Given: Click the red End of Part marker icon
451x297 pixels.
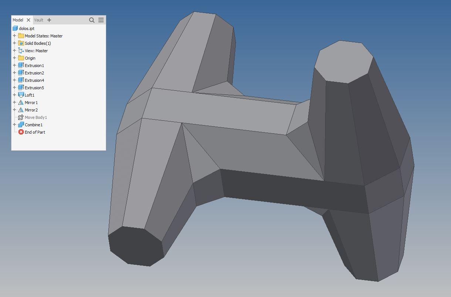Looking at the screenshot, I should point(21,132).
